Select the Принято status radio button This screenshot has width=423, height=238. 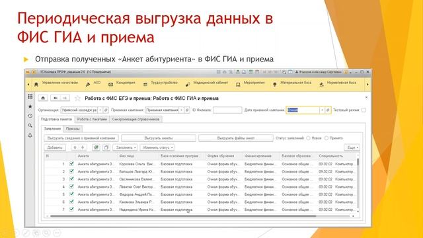[326, 138]
